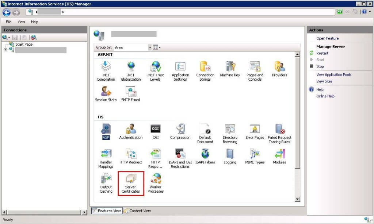The height and width of the screenshot is (224, 374).
Task: Switch to Content View tab
Action: click(137, 211)
